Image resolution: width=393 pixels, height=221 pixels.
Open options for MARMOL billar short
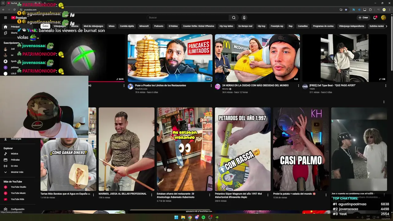(x=152, y=195)
